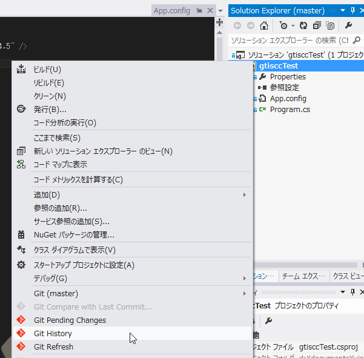The image size is (364, 358).
Task: Click the pending changes filter clock icon
Action: [283, 25]
